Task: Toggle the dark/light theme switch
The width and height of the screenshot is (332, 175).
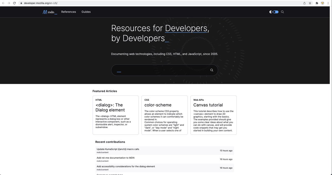Action: tap(276, 12)
